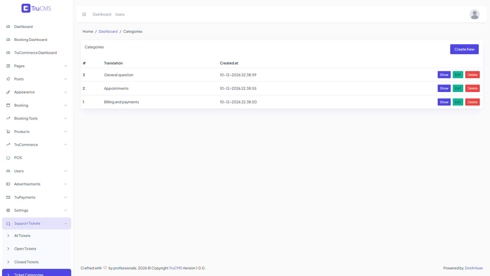
Task: Show the General question category
Action: (444, 75)
